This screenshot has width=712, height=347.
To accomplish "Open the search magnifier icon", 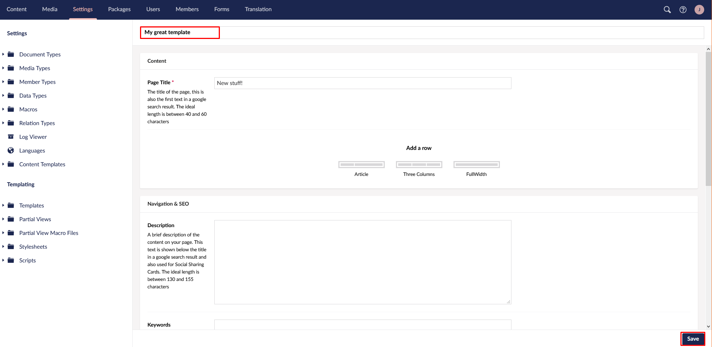I will (667, 10).
